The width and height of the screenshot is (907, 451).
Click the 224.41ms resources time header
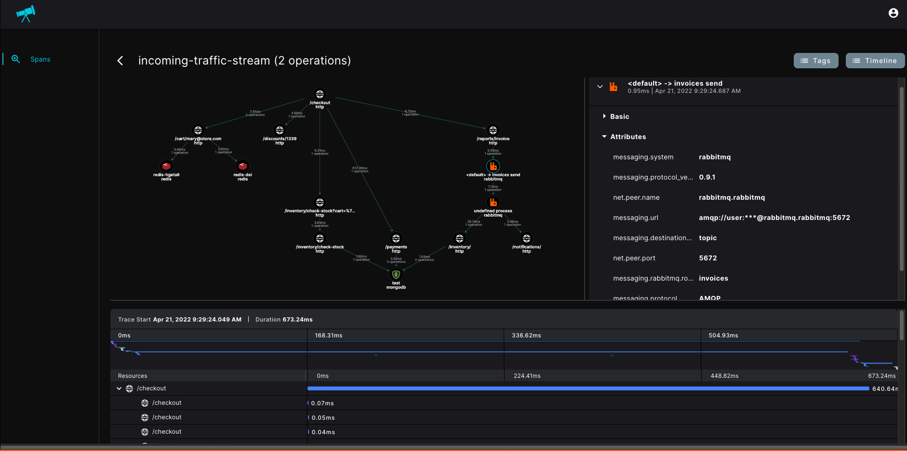(527, 376)
